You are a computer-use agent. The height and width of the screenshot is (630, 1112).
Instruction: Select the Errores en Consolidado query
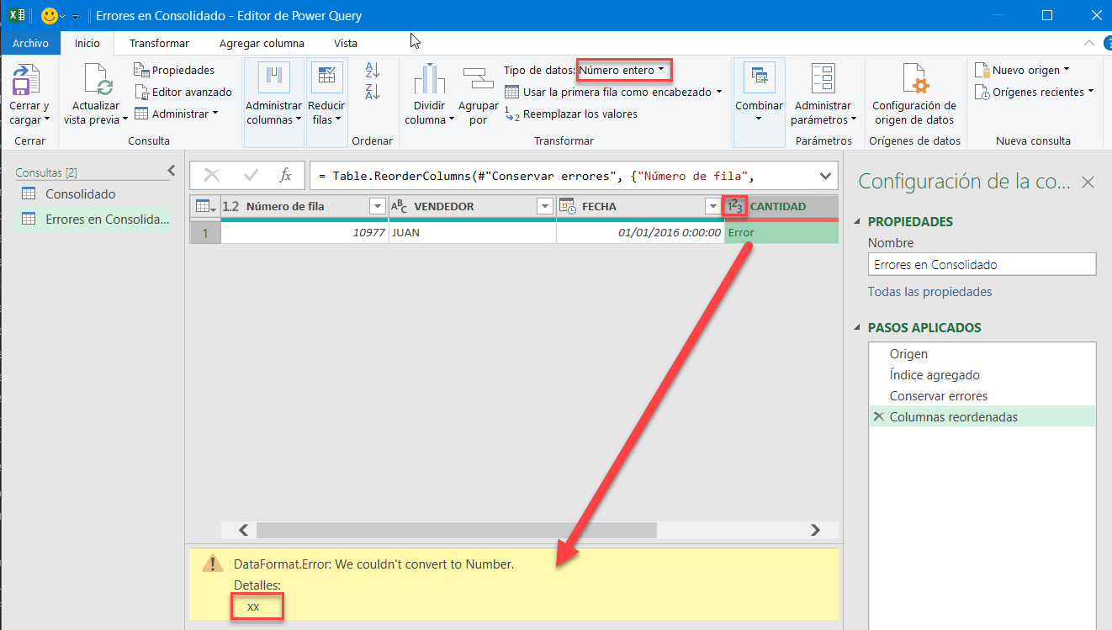pos(93,219)
